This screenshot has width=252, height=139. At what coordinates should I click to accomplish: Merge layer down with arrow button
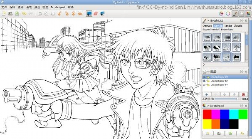pos(225,94)
